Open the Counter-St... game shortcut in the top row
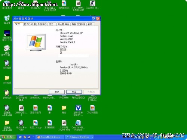Image resolution: width=187 pixels, height=140 pixels. [92, 3]
